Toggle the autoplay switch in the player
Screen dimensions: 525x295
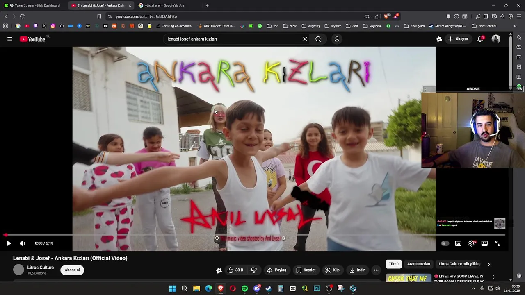[x=445, y=243]
